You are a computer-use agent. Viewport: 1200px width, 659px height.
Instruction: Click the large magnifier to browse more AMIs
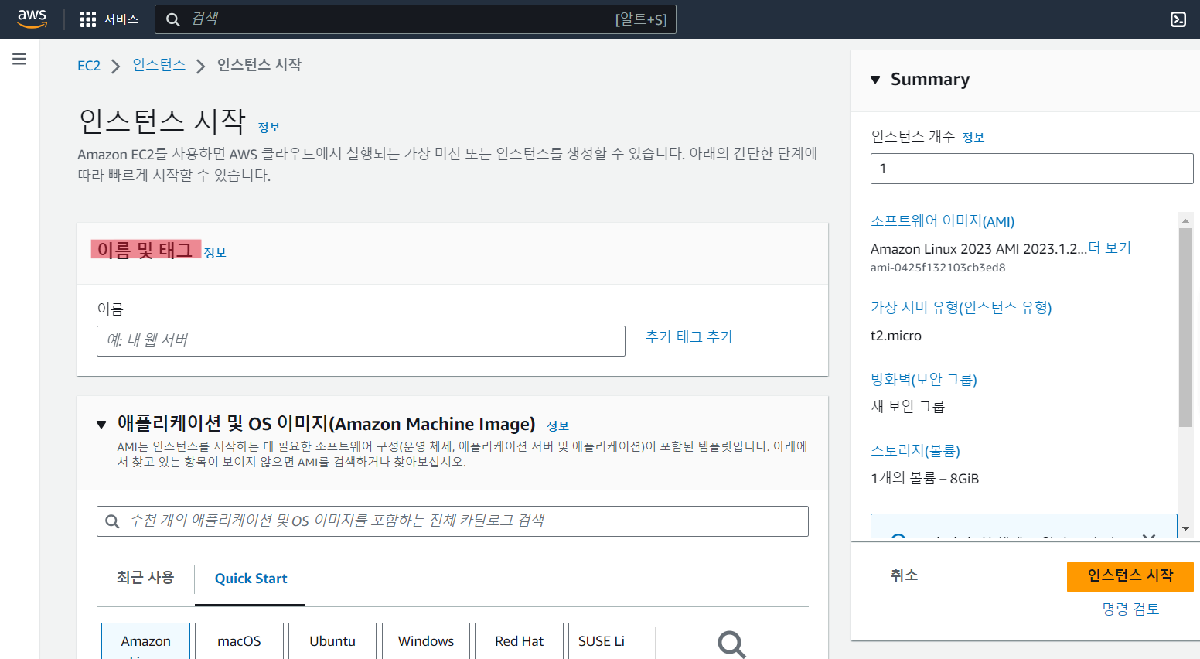point(731,644)
